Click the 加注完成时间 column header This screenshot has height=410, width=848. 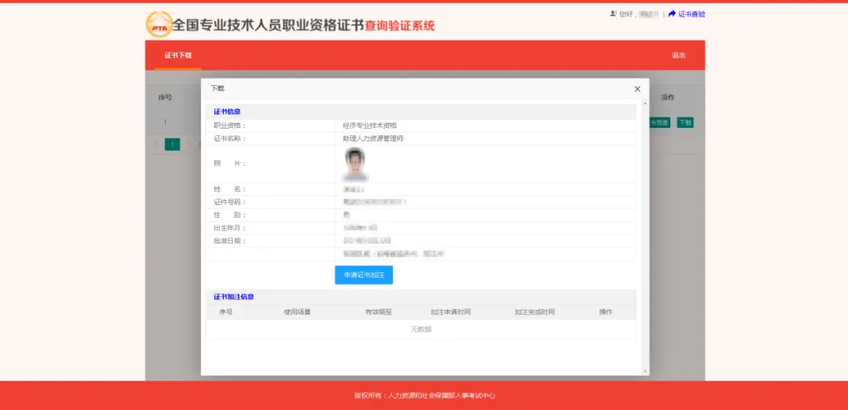tap(534, 312)
